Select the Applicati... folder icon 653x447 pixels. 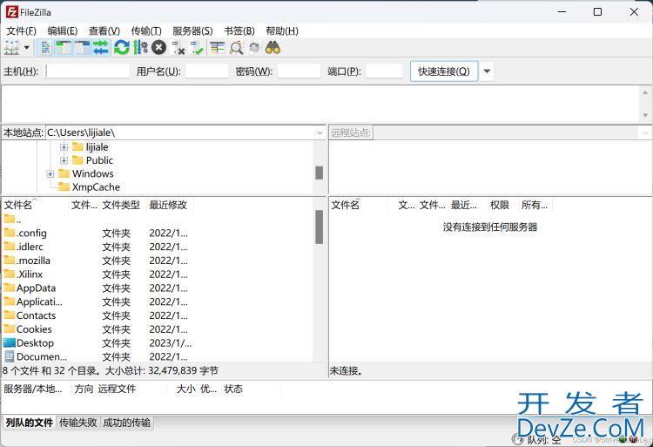click(10, 301)
